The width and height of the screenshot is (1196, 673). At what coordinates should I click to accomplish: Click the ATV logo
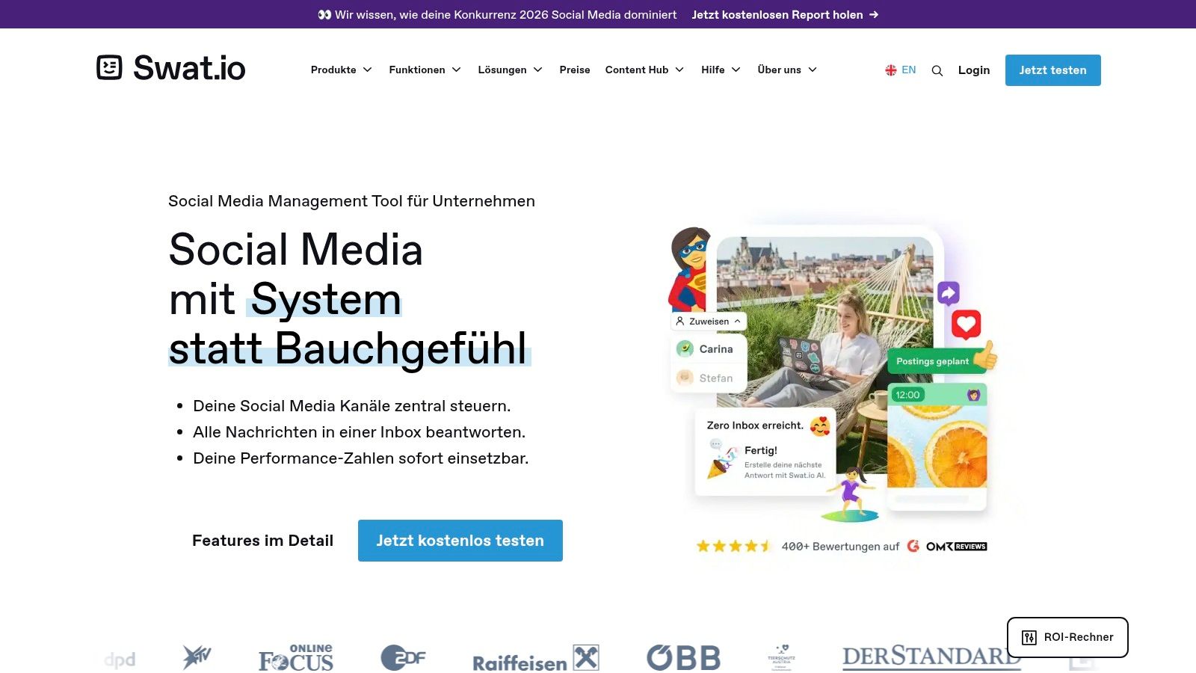point(197,657)
